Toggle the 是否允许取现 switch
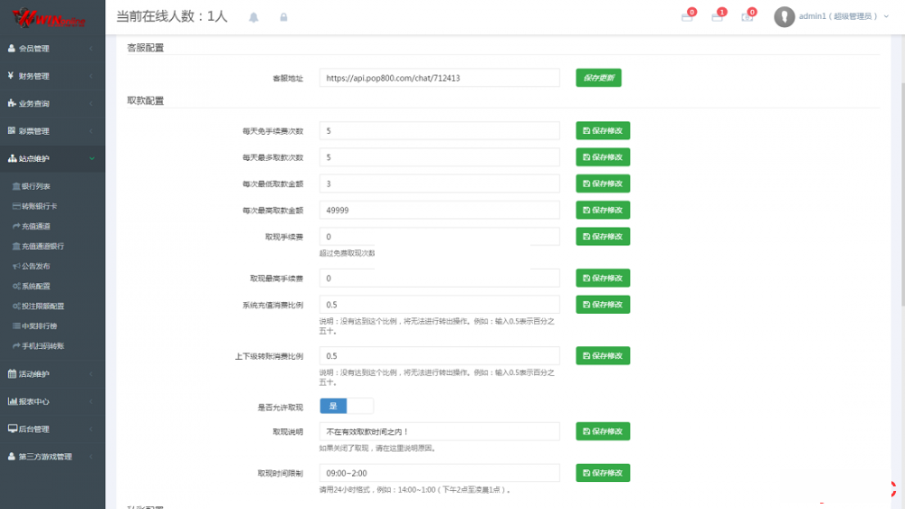This screenshot has width=905, height=509. point(346,406)
